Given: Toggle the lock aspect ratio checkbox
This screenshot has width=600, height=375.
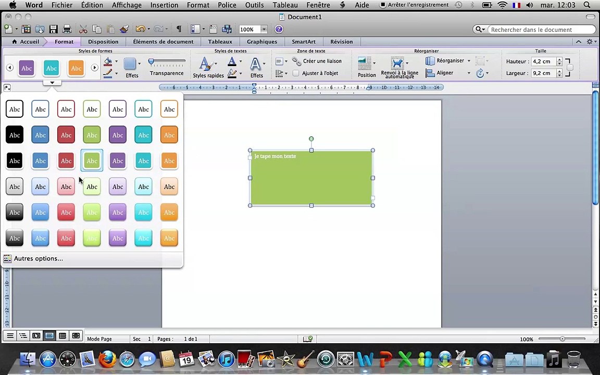Looking at the screenshot, I should point(570,68).
